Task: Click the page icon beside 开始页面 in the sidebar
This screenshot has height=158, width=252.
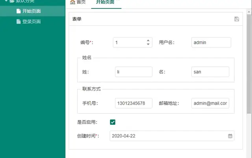Action: (19, 11)
